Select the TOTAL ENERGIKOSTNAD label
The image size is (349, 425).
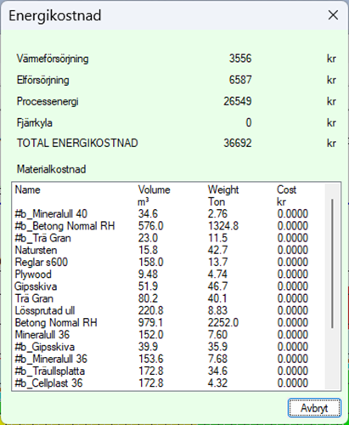[77, 143]
